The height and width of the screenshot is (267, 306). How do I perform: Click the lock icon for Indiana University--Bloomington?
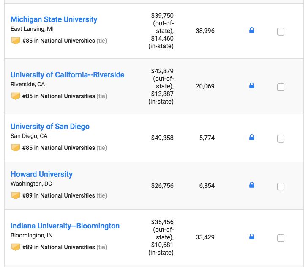pos(251,237)
